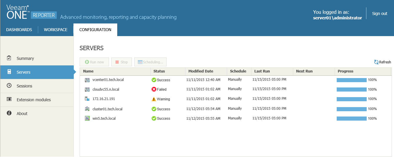Switch to the Workspace tab
This screenshot has width=394, height=157.
[x=56, y=30]
